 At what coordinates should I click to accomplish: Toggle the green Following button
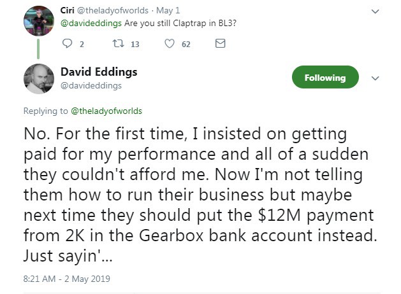point(325,77)
